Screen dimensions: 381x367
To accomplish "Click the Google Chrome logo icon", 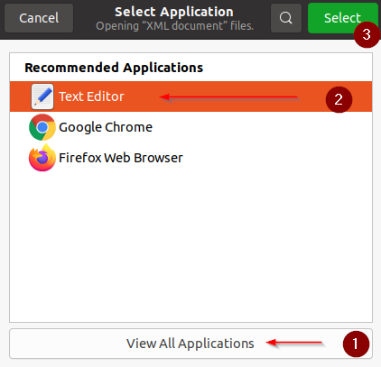I will click(42, 127).
